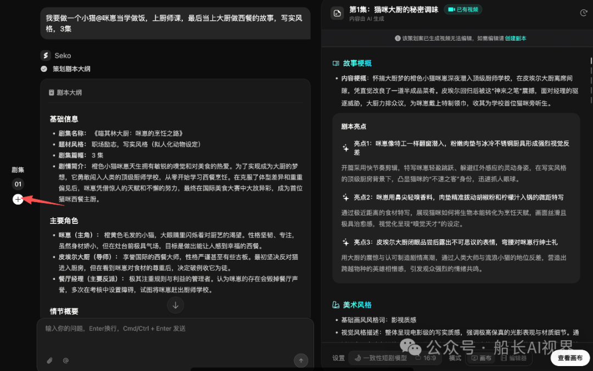
Task: Click the 剧集篇幅 3 集 line
Action: pos(81,155)
